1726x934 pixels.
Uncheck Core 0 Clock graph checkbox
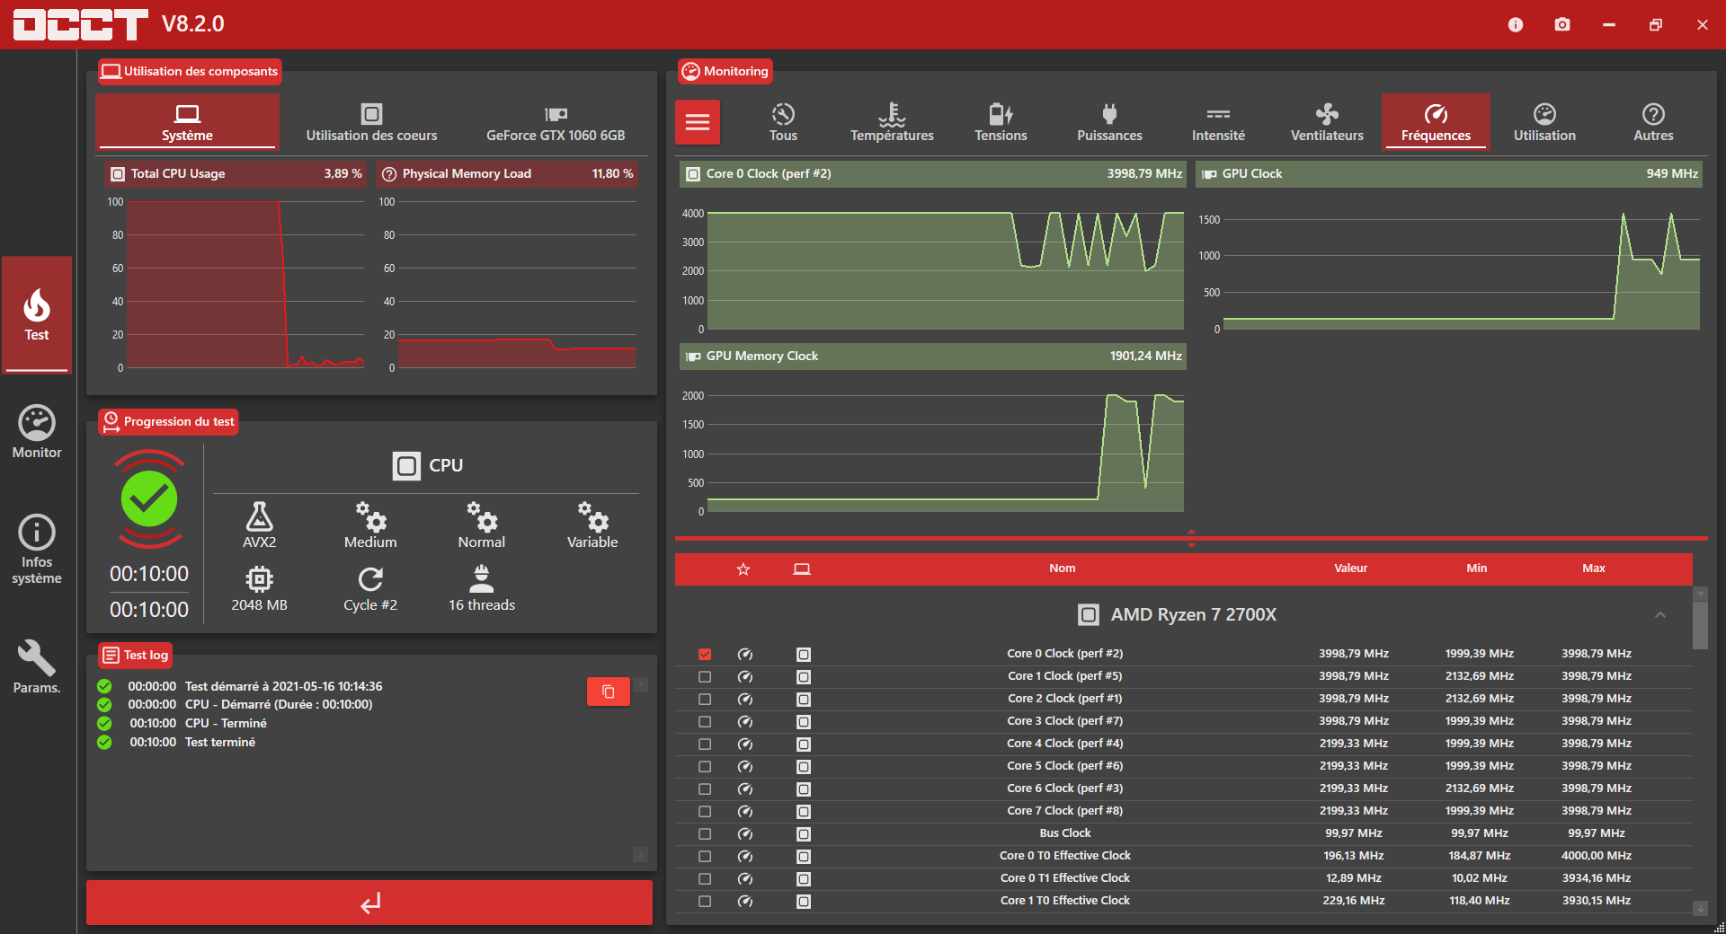pos(705,654)
